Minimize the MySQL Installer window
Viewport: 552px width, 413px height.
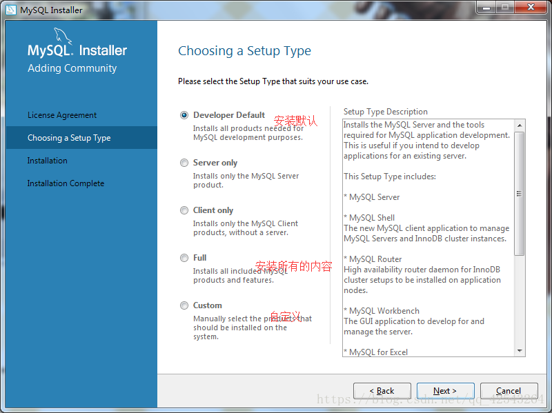coord(486,8)
